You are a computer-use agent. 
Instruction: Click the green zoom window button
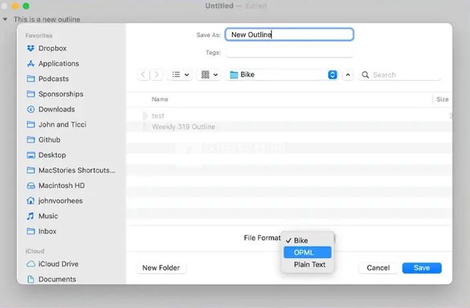[x=26, y=6]
